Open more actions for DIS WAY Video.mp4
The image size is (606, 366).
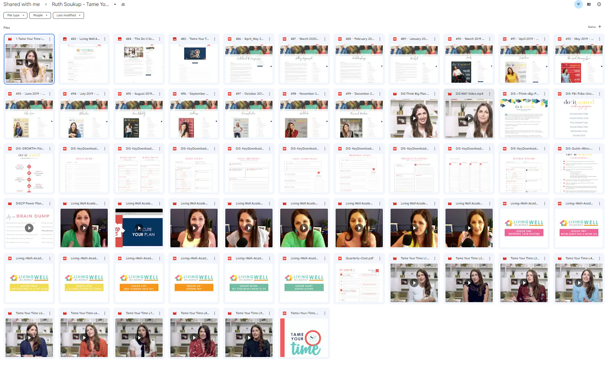coord(490,94)
